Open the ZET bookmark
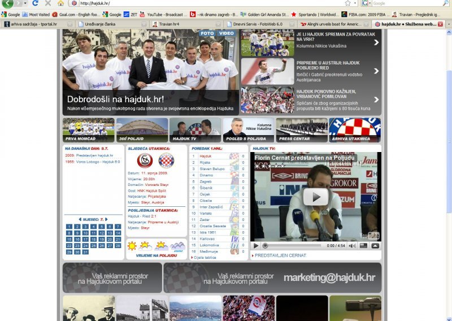The image size is (452, 321). point(131,15)
